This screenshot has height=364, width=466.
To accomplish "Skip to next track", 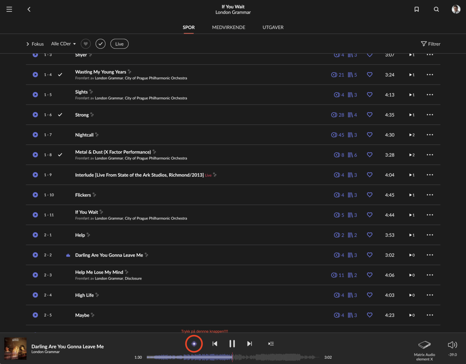I will (250, 344).
